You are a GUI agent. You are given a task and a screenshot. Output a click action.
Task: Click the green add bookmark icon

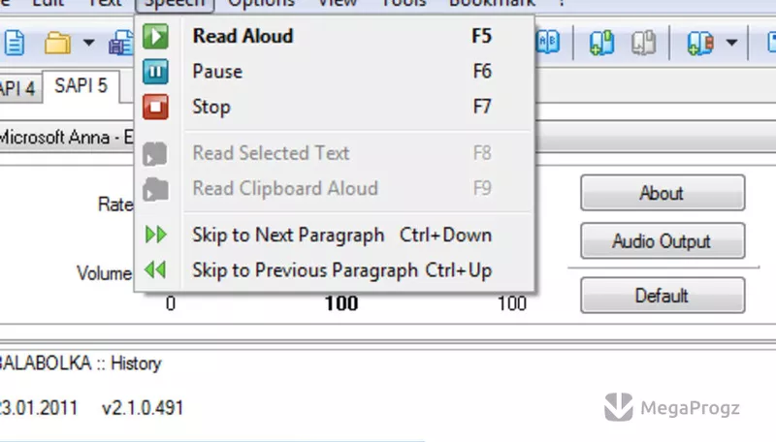(x=601, y=43)
